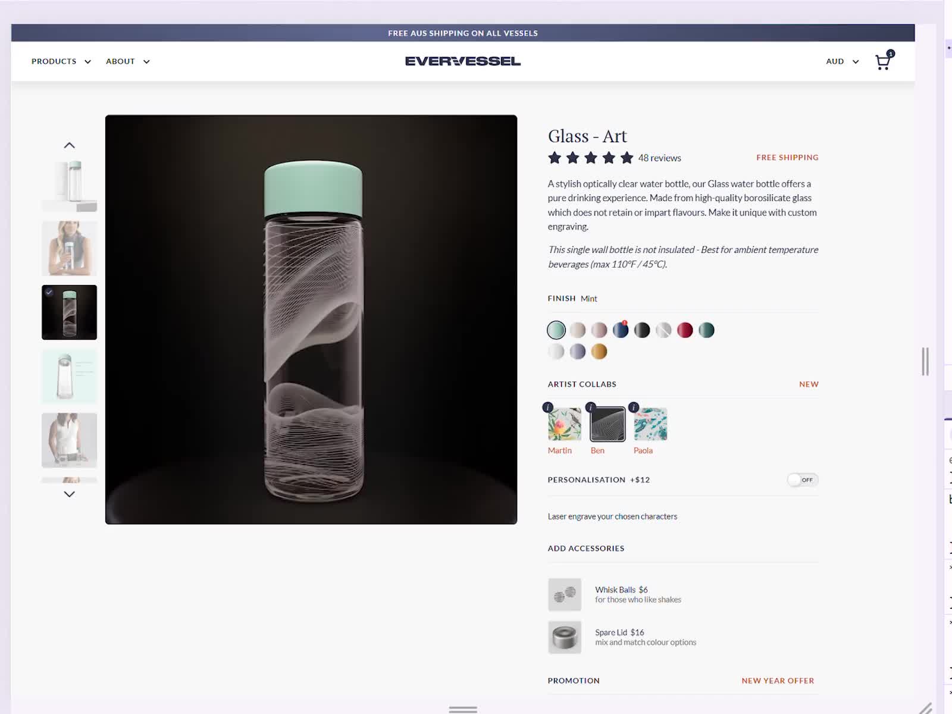This screenshot has height=714, width=952.
Task: Select the Ben artist collab design
Action: [x=607, y=425]
